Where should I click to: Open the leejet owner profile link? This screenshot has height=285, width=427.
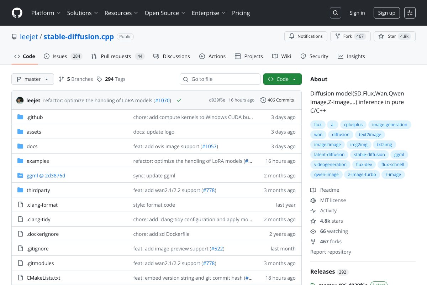[x=29, y=37]
